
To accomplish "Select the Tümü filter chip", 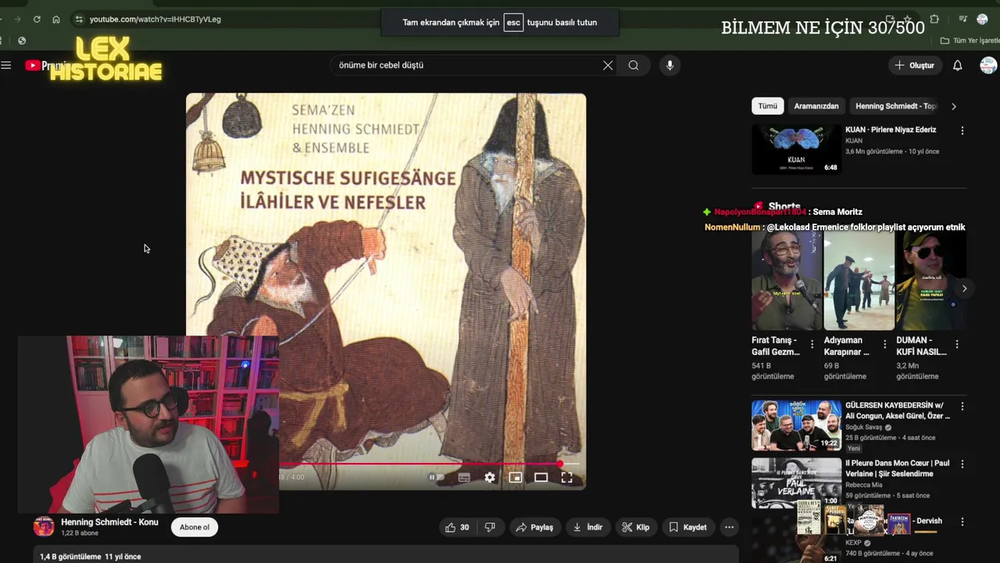I will [x=768, y=106].
